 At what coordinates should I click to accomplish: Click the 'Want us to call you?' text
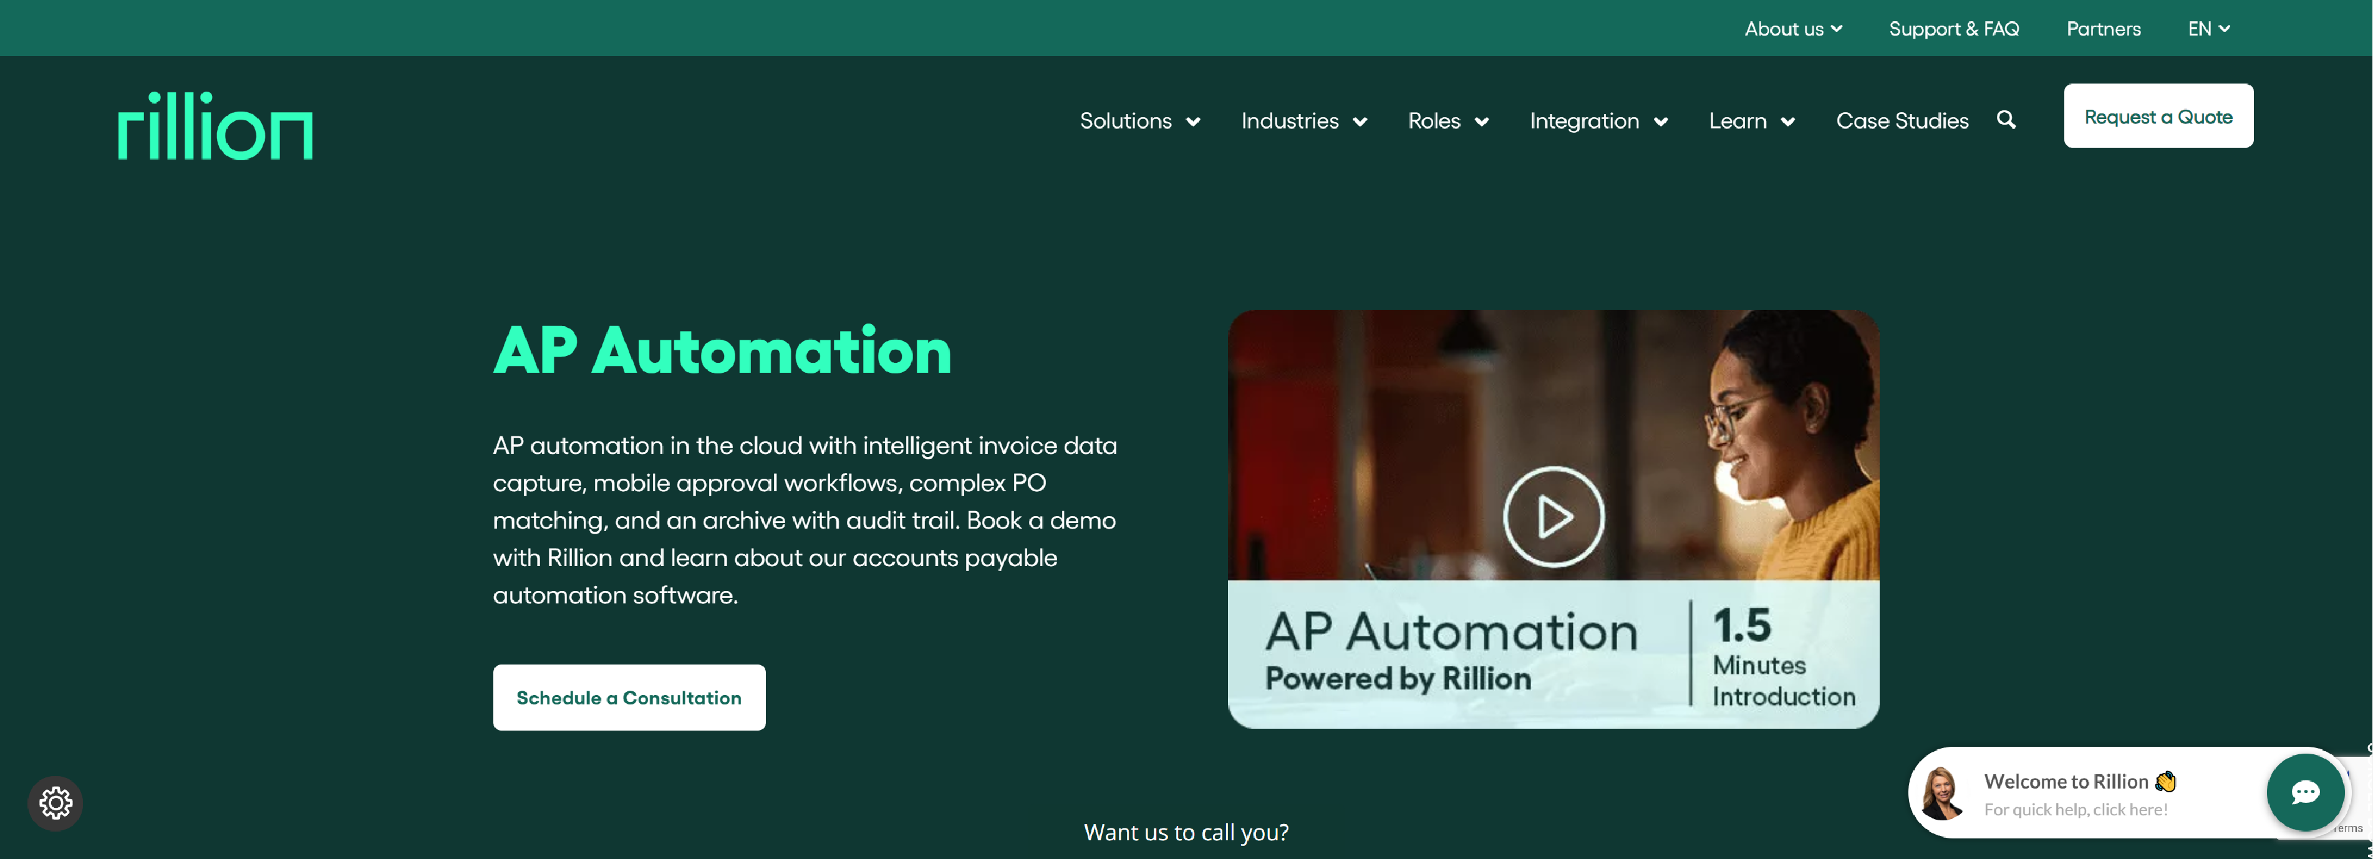pyautogui.click(x=1186, y=832)
